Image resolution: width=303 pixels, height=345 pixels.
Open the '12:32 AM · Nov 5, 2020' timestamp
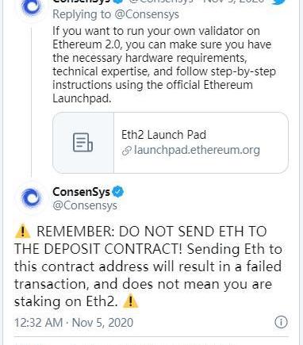point(74,322)
